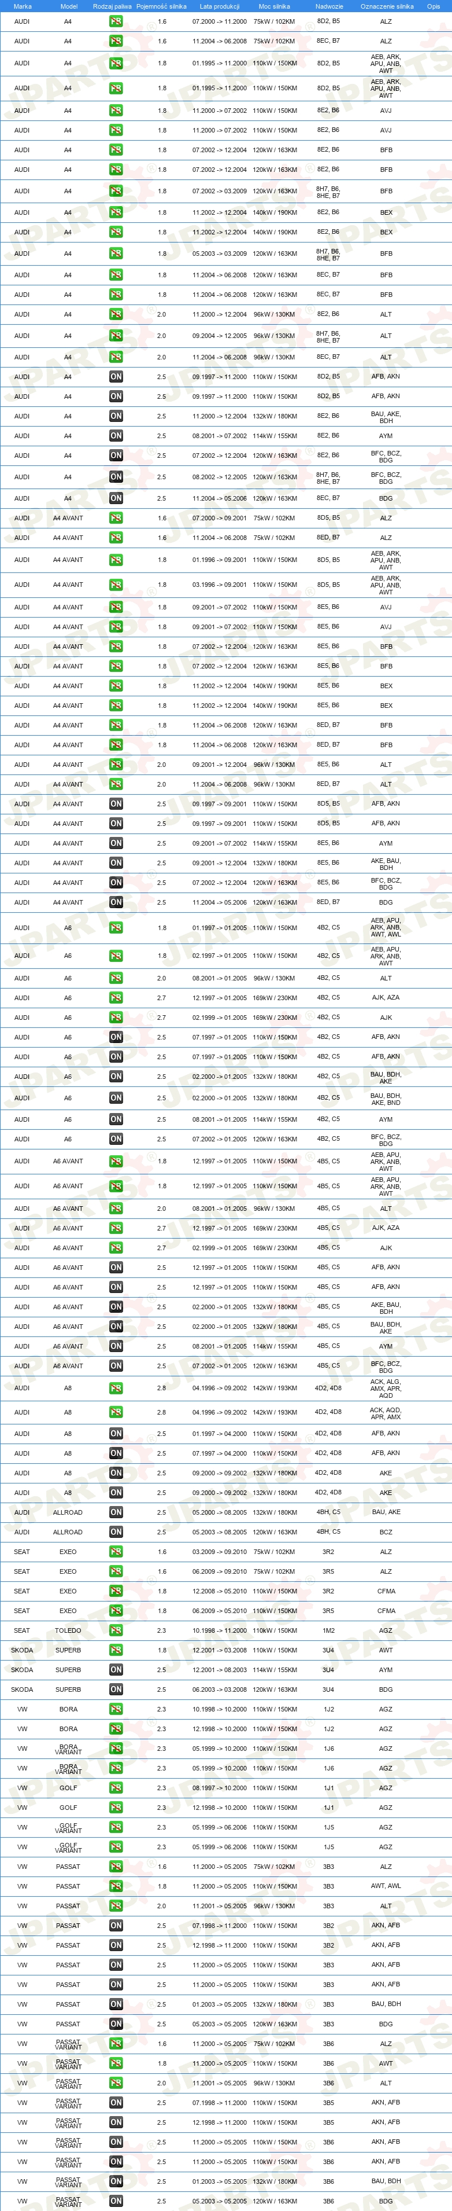Click the Moc silnika column header
Image resolution: width=452 pixels, height=2211 pixels.
click(x=275, y=6)
